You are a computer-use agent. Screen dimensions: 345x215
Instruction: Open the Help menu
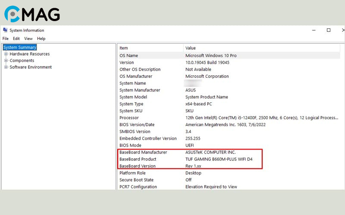[41, 39]
